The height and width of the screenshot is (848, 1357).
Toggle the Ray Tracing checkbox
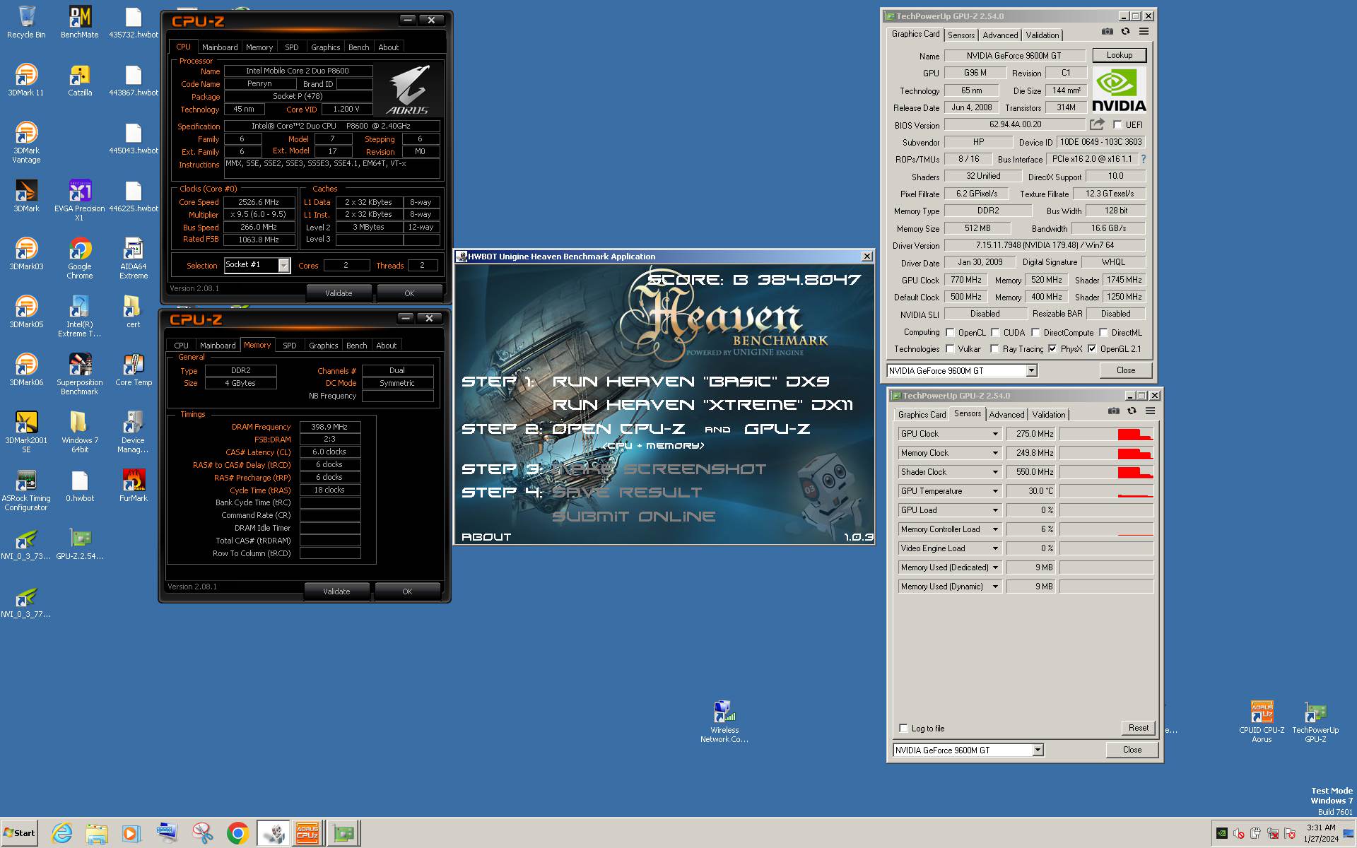pyautogui.click(x=994, y=349)
